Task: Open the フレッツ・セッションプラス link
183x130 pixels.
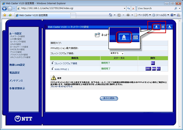Action: (62, 87)
